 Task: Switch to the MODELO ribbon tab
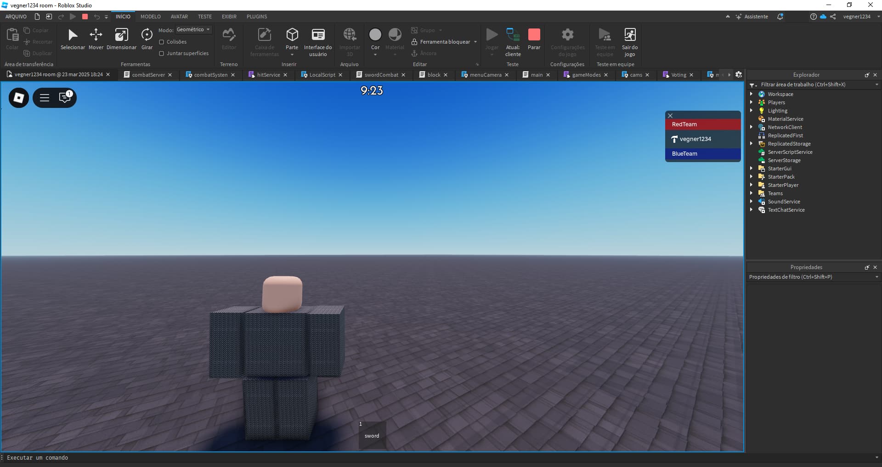click(151, 16)
